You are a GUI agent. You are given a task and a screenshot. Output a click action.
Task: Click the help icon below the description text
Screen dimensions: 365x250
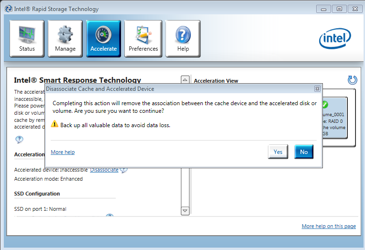[x=19, y=139]
